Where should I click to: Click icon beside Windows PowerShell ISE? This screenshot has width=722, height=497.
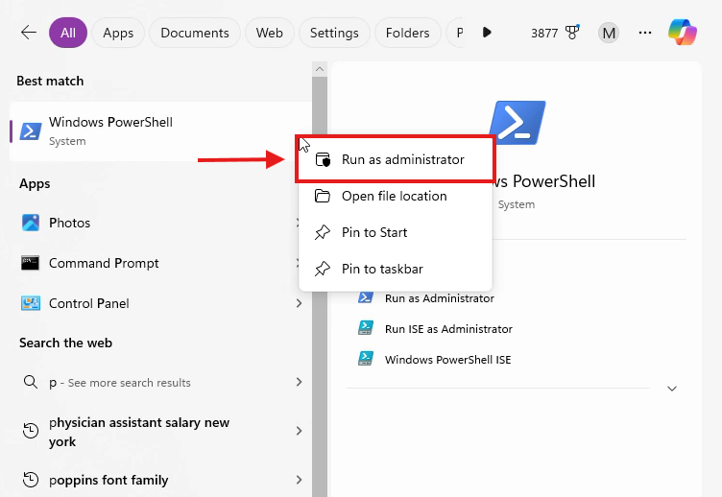[366, 359]
